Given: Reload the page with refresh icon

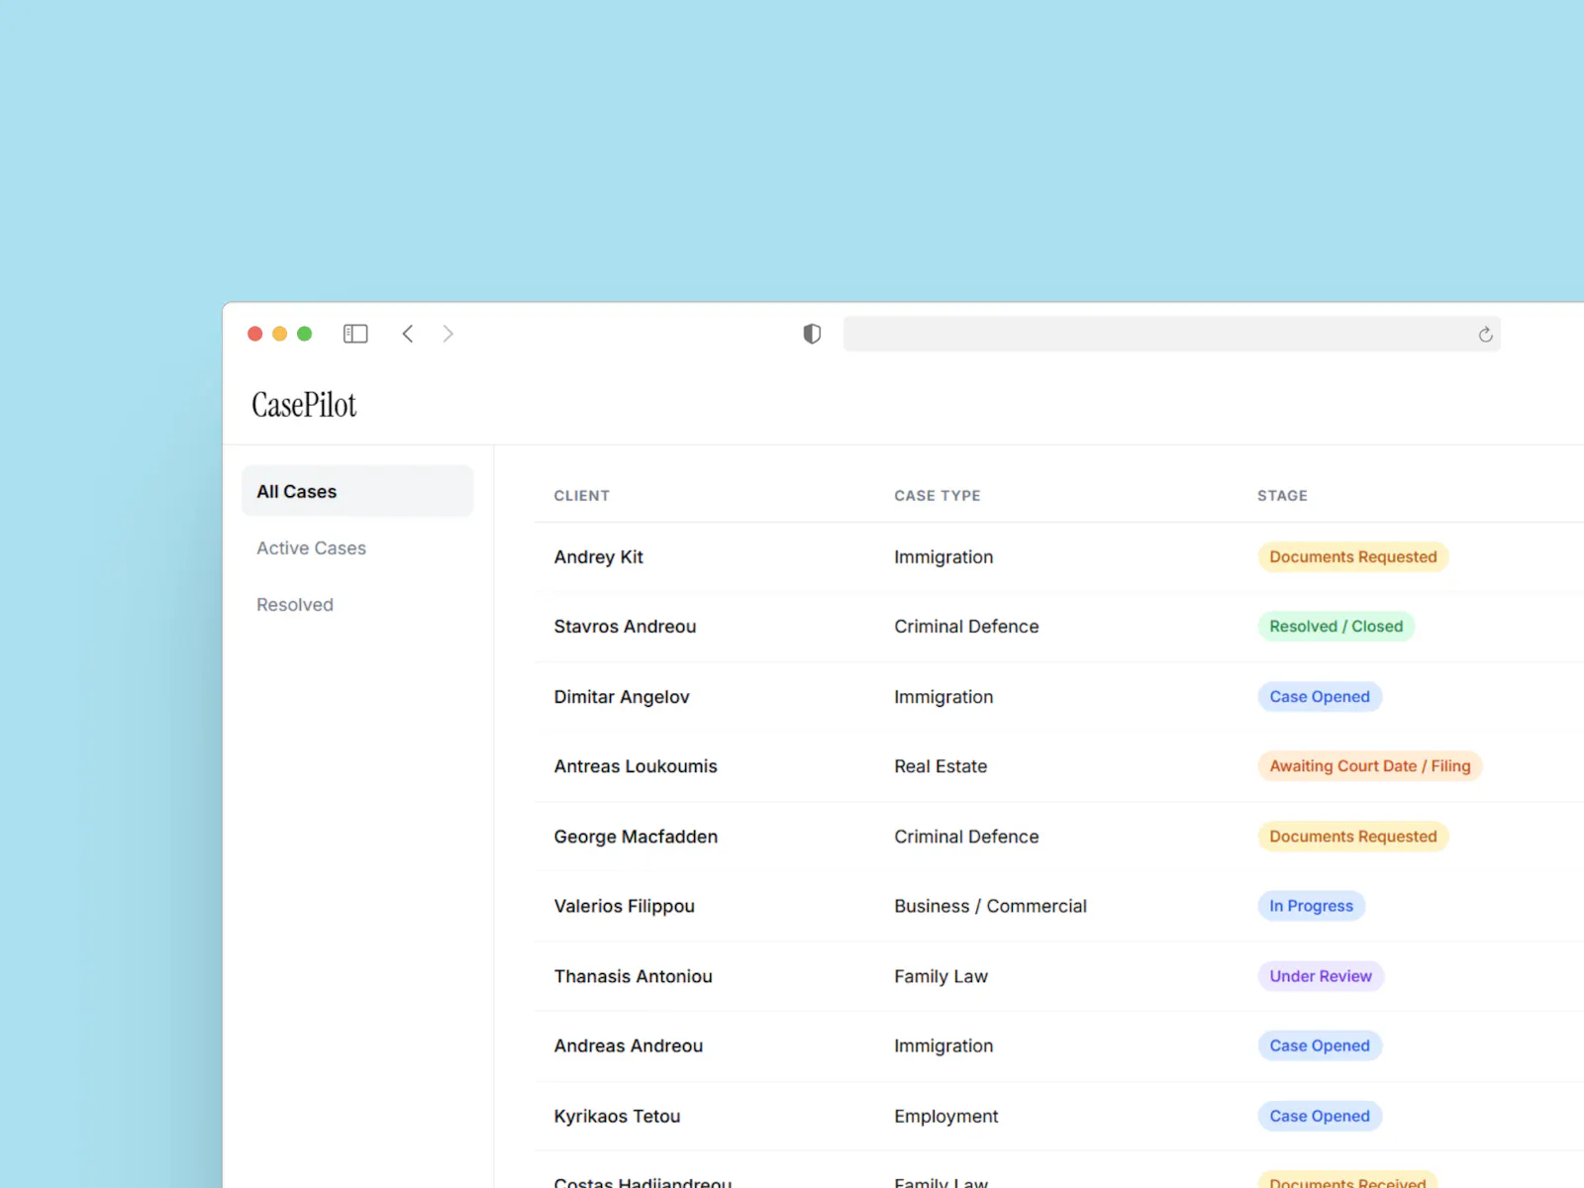Looking at the screenshot, I should coord(1485,335).
